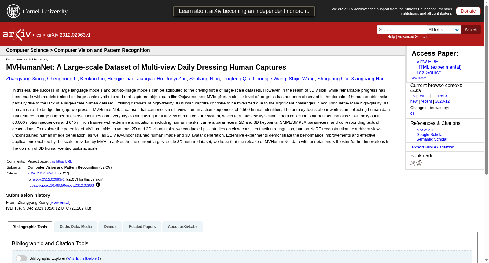Viewport: 489px width, 263px height.
Task: Open HTML (experimental) version
Action: pos(439,67)
